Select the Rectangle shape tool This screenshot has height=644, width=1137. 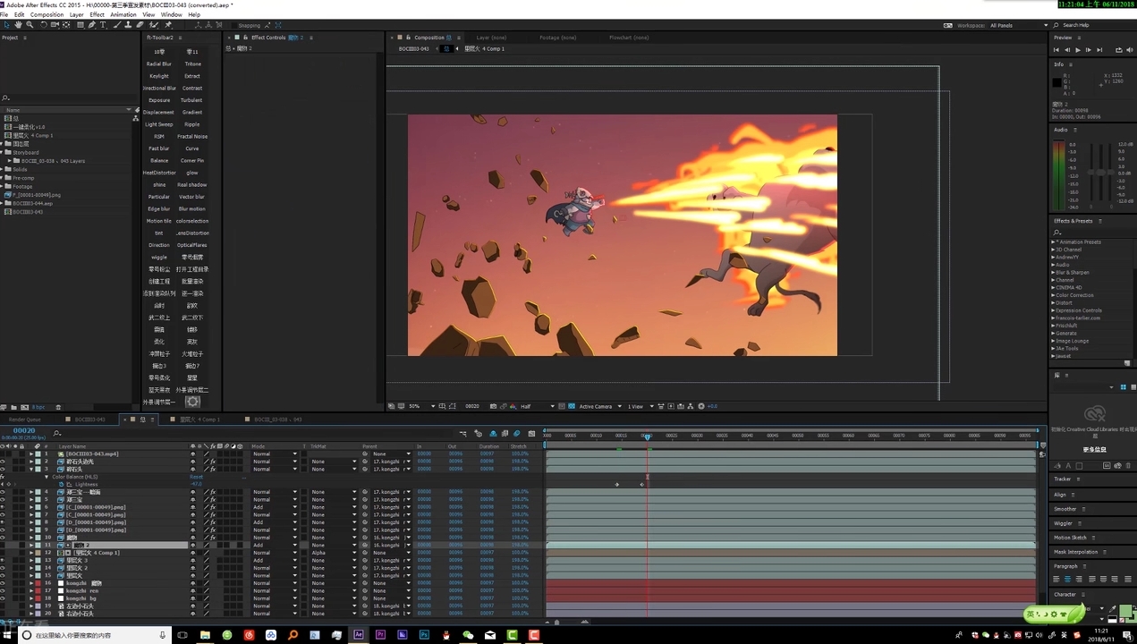80,25
